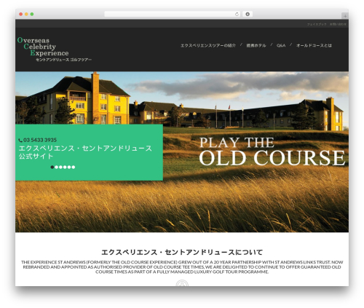Select the first slider dot
Screen dimensions: 364x308
[x=52, y=167]
